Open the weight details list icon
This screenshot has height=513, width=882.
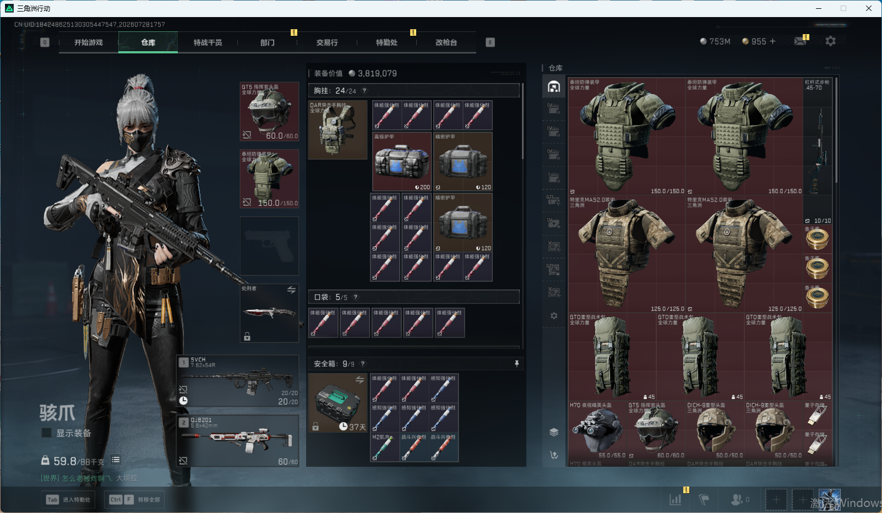(116, 460)
